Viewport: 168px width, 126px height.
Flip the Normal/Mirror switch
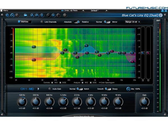[x=107, y=22]
